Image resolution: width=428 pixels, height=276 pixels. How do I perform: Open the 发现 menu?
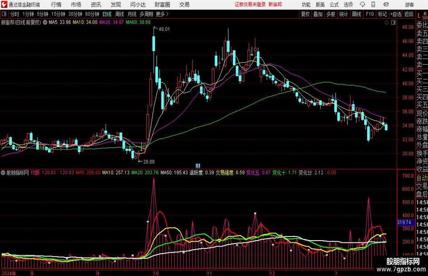116,5
